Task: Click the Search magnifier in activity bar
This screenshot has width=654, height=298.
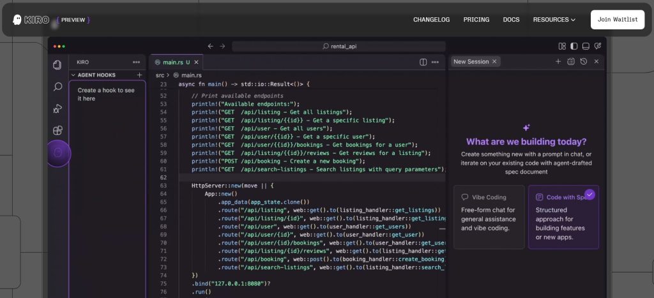Action: coord(57,87)
